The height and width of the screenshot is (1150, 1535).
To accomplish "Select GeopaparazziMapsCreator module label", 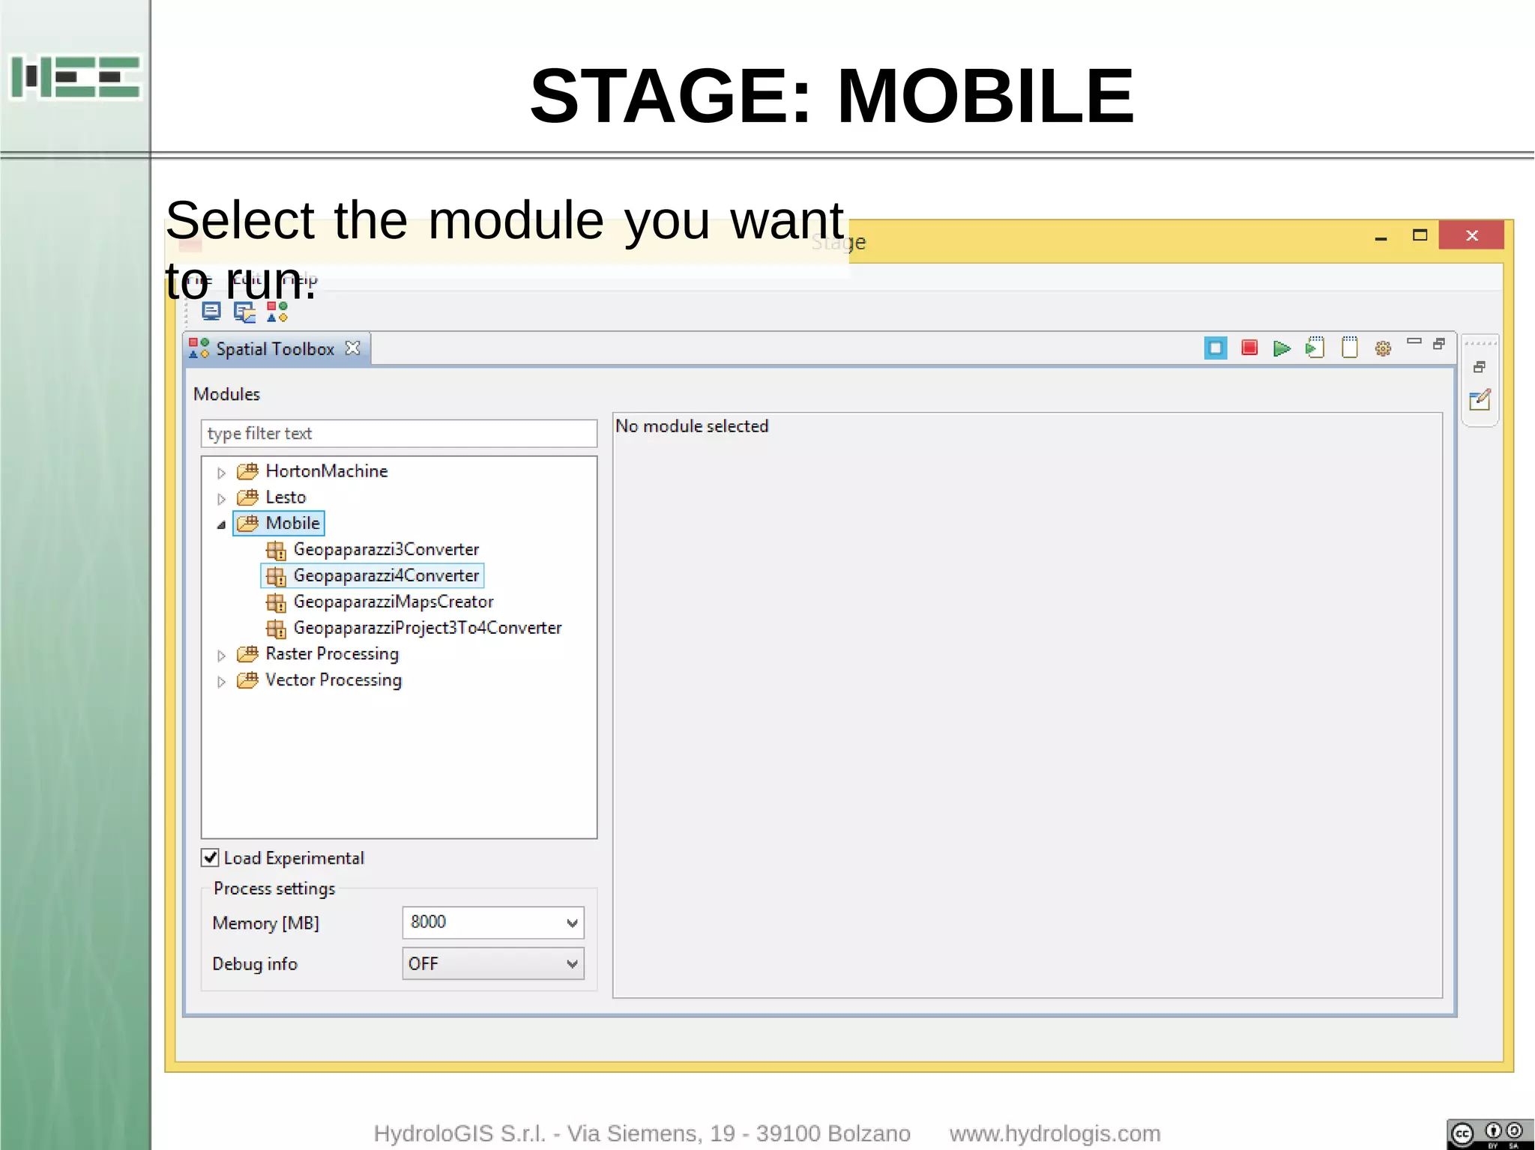I will [393, 602].
